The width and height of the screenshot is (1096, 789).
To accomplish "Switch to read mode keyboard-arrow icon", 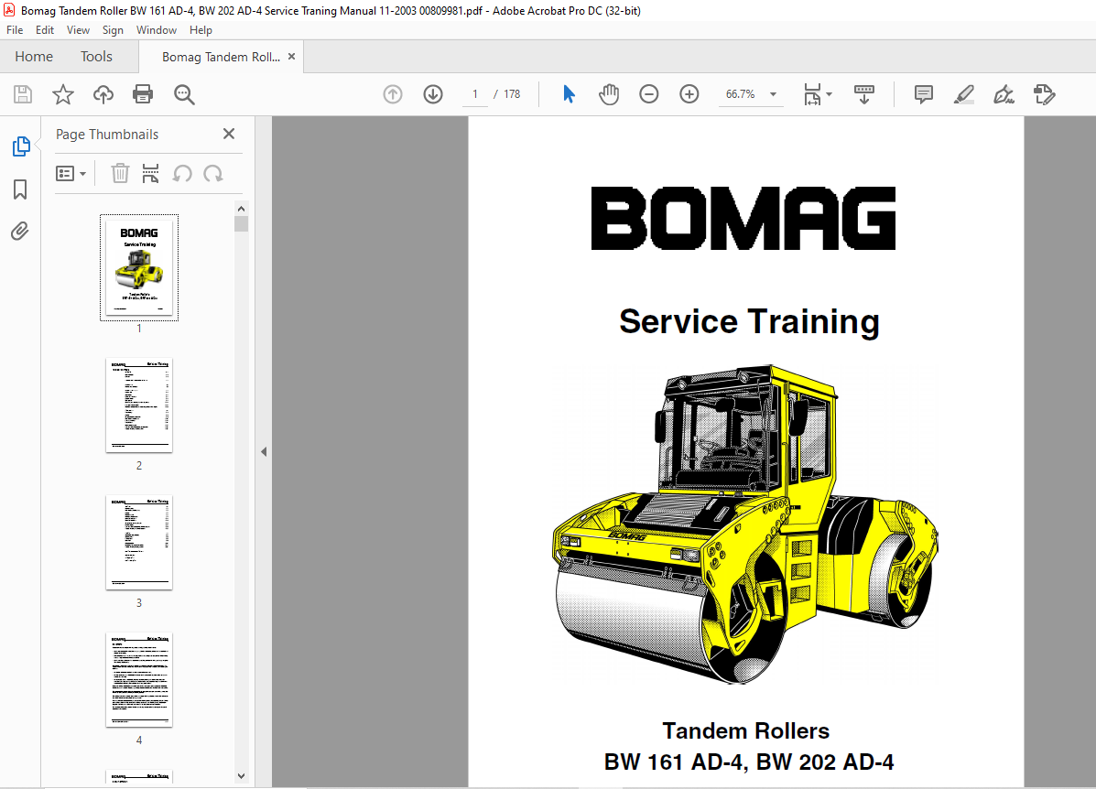I will pos(864,94).
